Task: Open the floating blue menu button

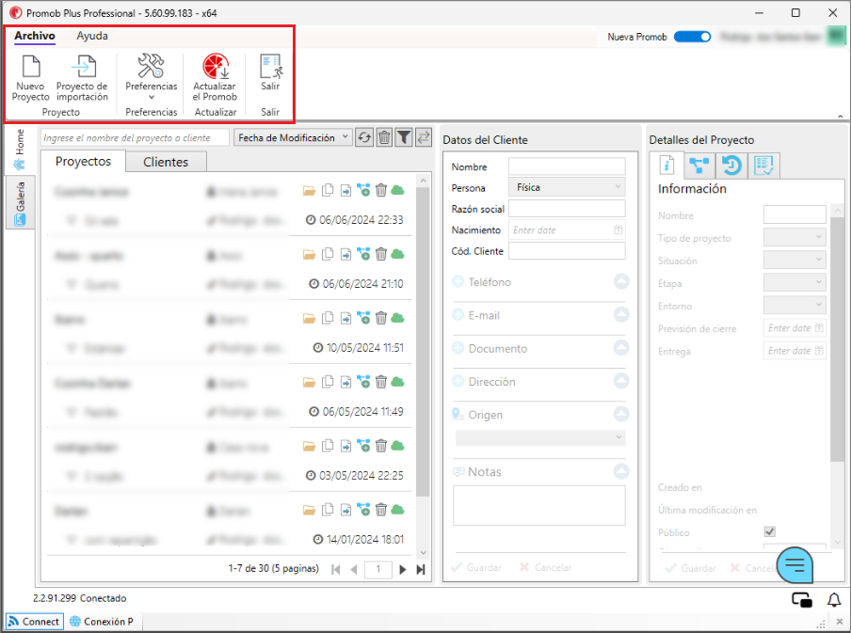Action: click(795, 565)
